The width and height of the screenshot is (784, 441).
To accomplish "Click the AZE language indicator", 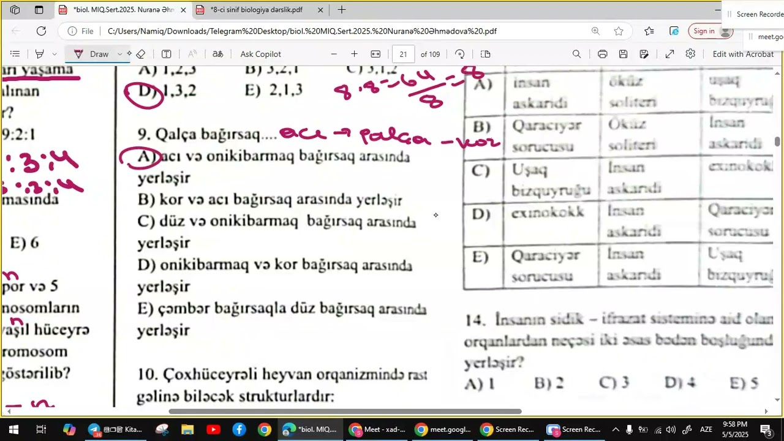I will click(706, 429).
